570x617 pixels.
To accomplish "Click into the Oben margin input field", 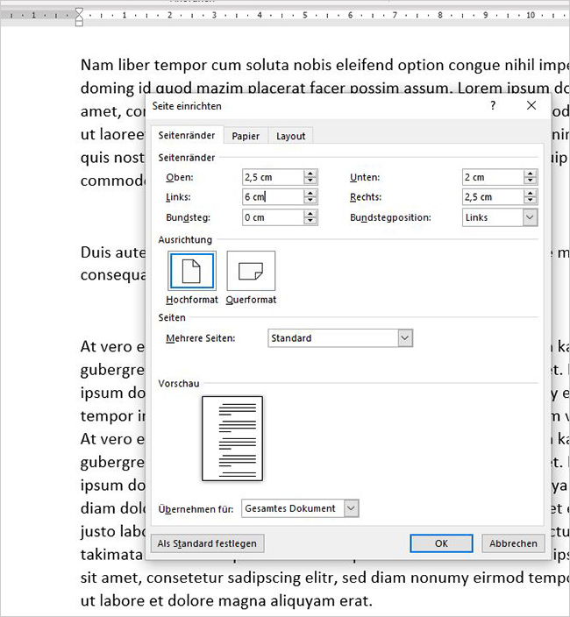I will tap(272, 177).
